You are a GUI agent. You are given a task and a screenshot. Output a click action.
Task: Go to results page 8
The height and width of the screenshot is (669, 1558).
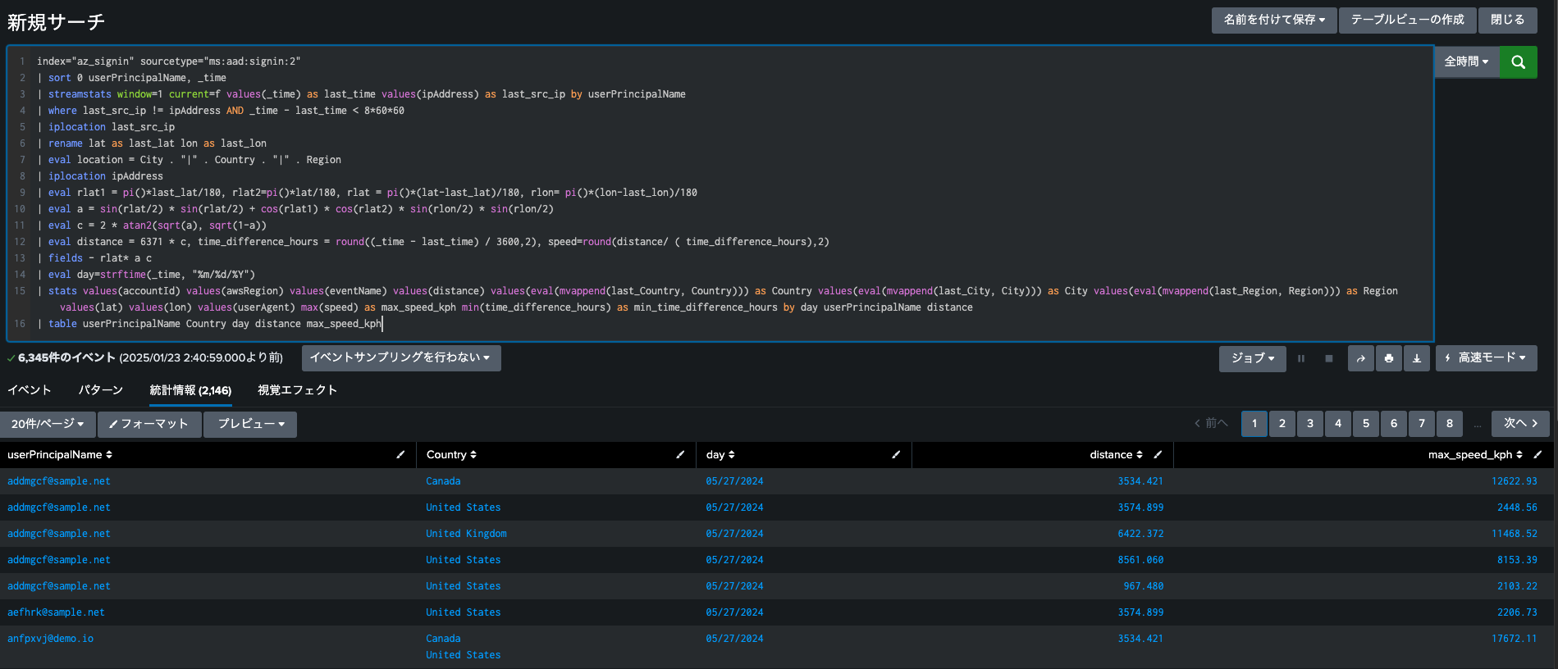[1450, 424]
